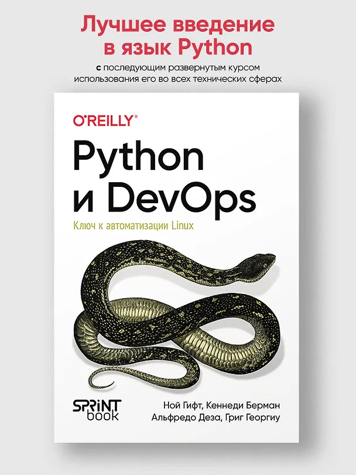Screen dimensions: 356x475
Task: Click the headline "Лучшее введение"
Action: point(177,25)
